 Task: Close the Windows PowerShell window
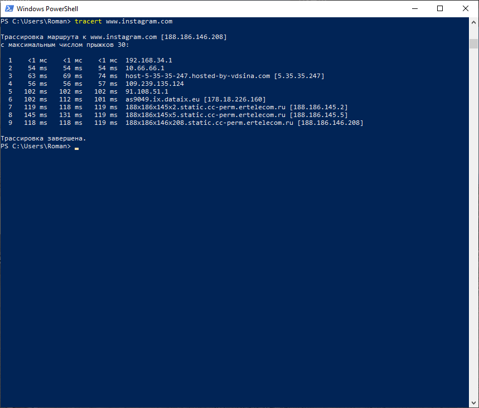[466, 8]
